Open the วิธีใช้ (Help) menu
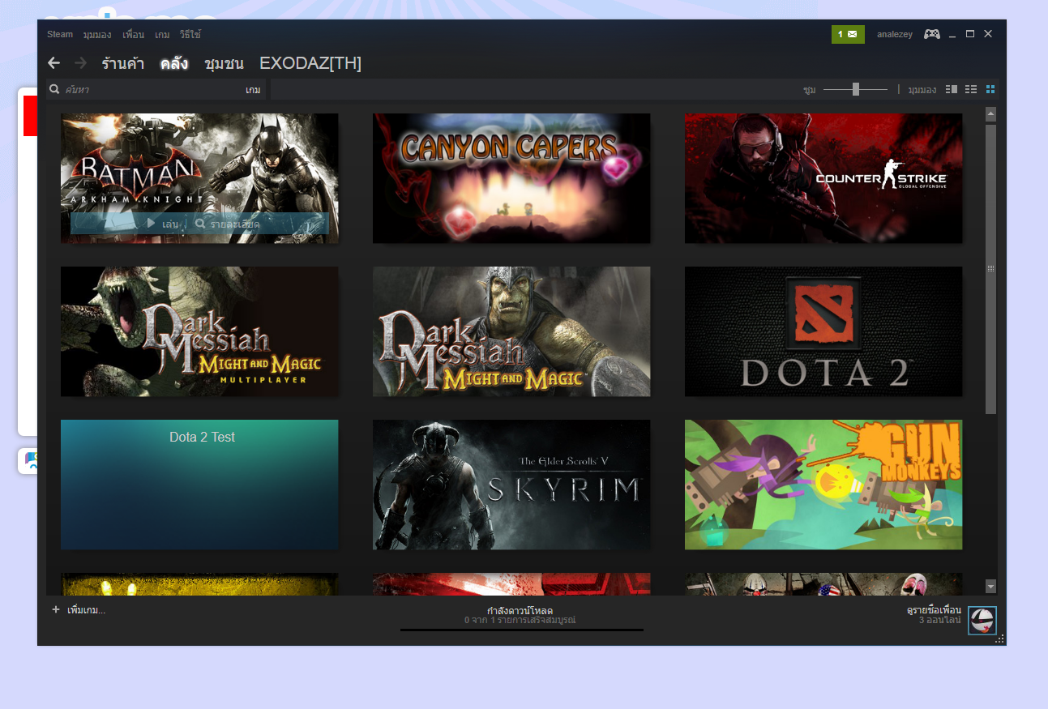The width and height of the screenshot is (1048, 709). (190, 35)
